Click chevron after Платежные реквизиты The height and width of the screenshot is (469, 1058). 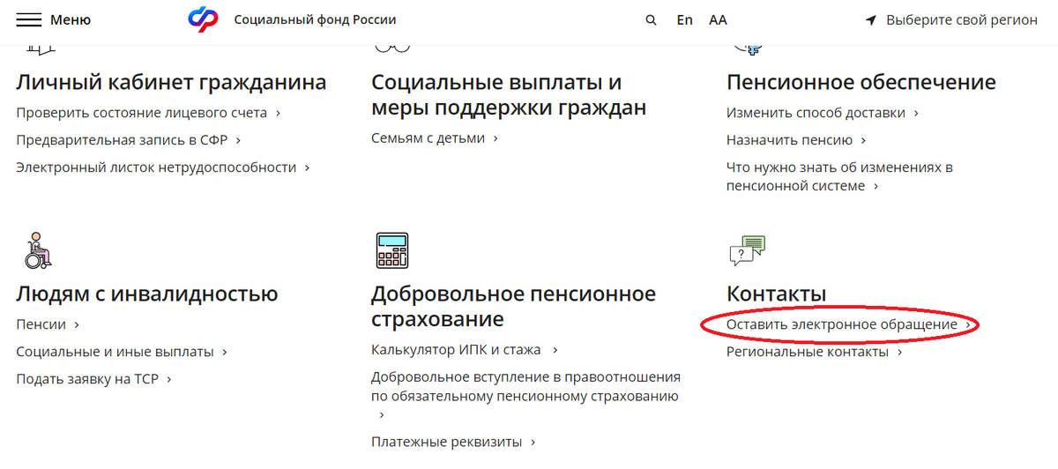click(534, 443)
